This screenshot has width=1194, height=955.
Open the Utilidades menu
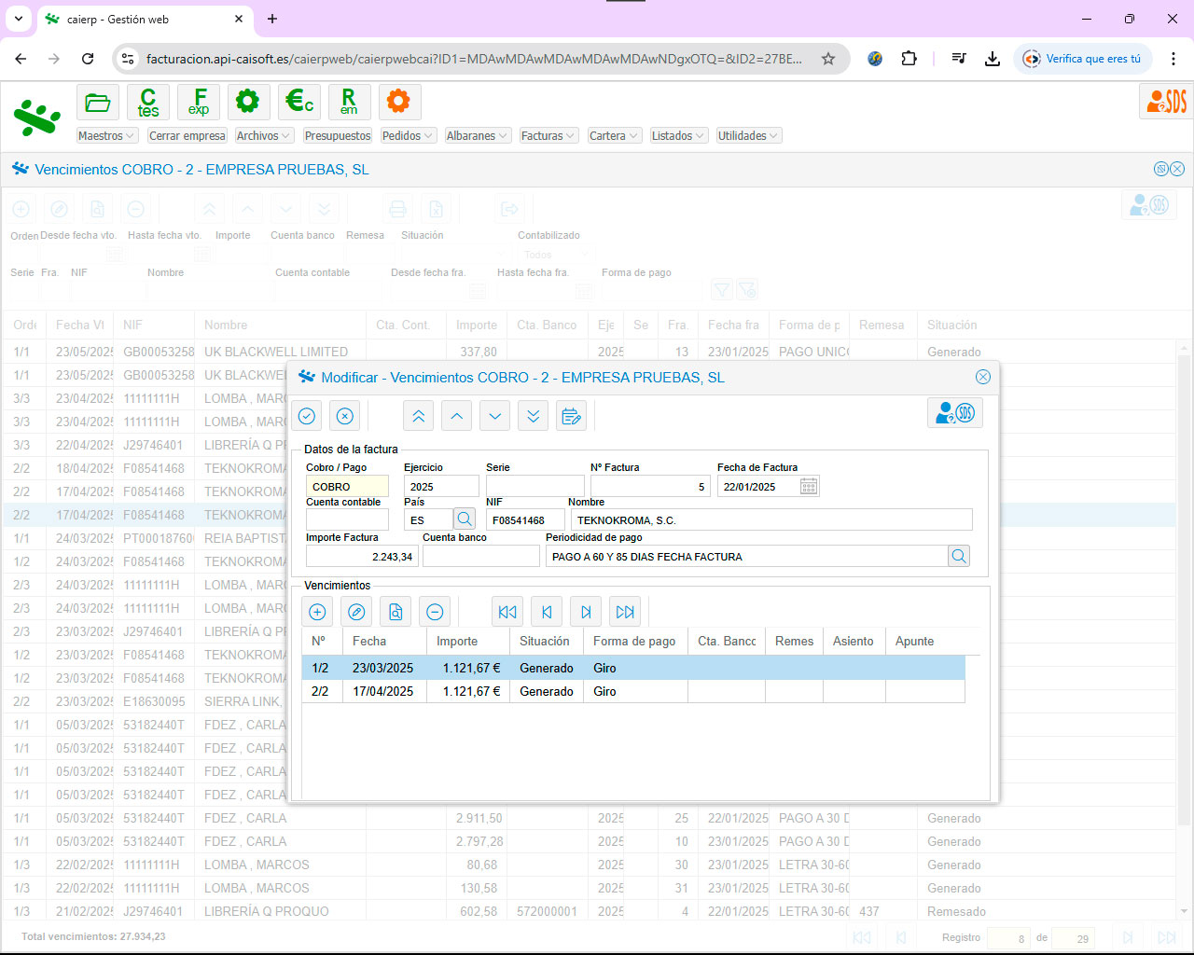pyautogui.click(x=749, y=136)
